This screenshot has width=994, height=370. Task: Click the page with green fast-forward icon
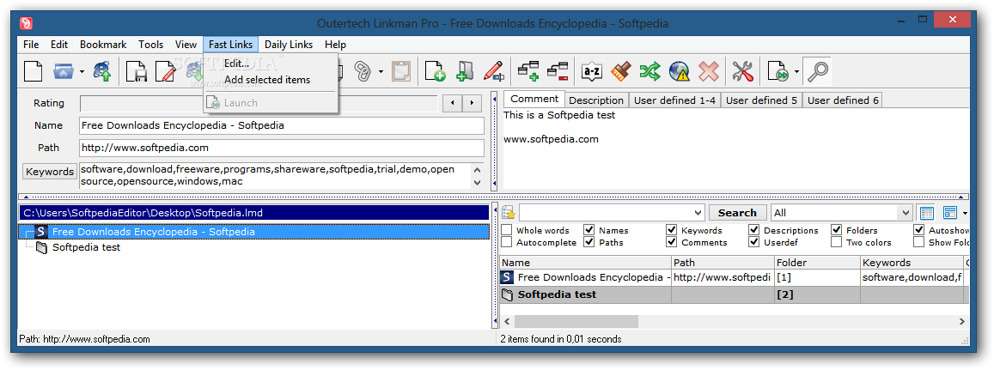coord(778,71)
